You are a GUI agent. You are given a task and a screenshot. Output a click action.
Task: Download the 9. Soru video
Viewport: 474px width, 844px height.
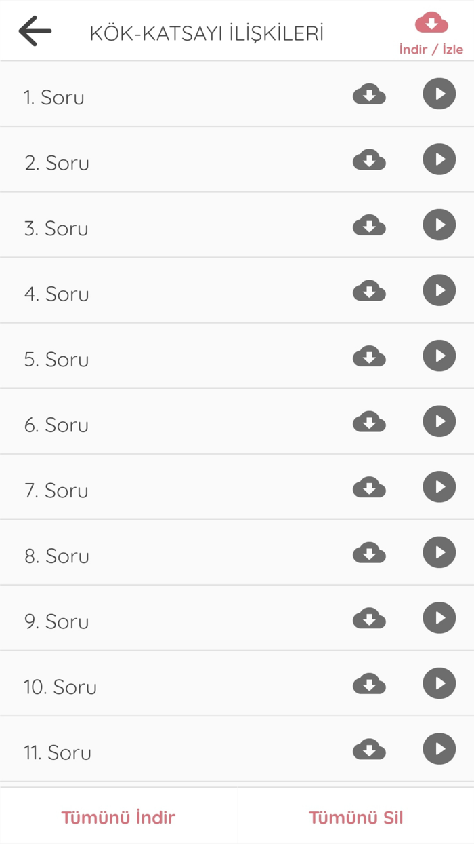pos(369,617)
